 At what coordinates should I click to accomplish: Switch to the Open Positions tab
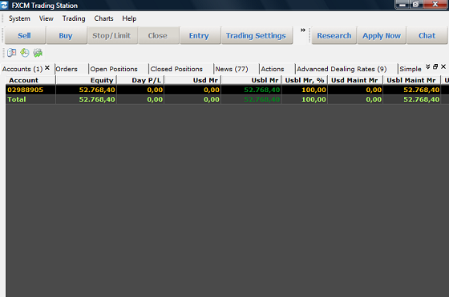(x=114, y=69)
